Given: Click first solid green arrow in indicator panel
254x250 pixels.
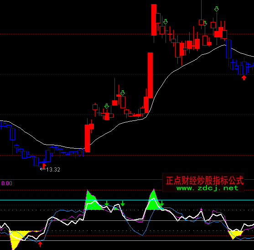Looking at the screenshot, I should [x=107, y=203].
